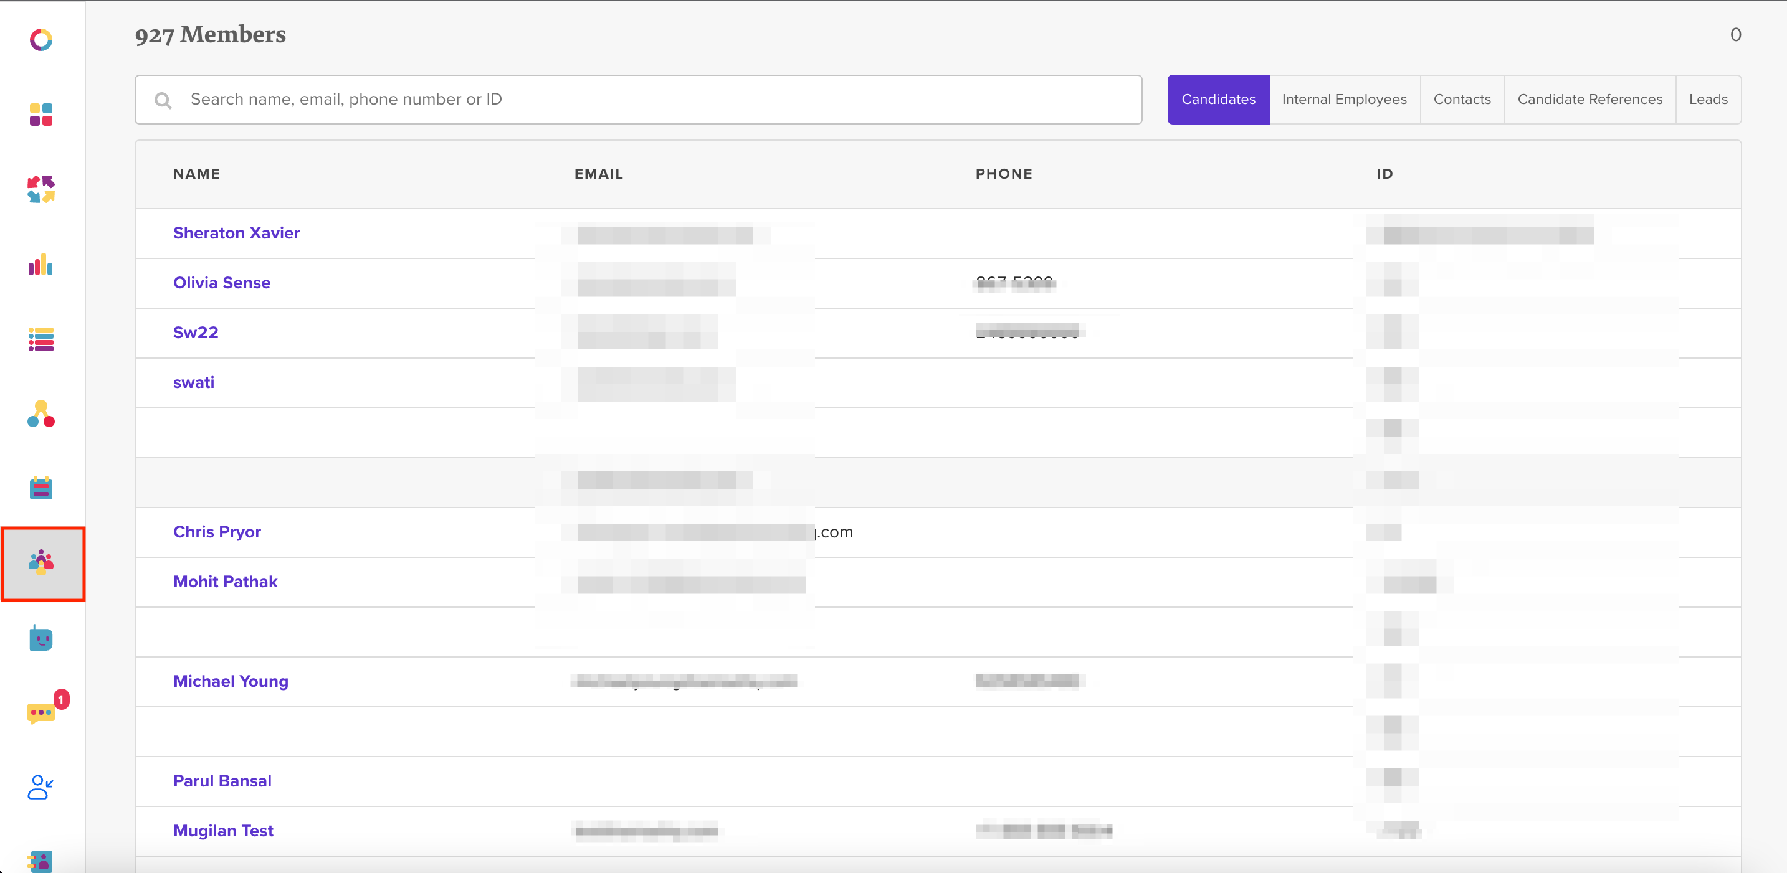Open the members people group icon
This screenshot has width=1787, height=873.
(x=42, y=562)
